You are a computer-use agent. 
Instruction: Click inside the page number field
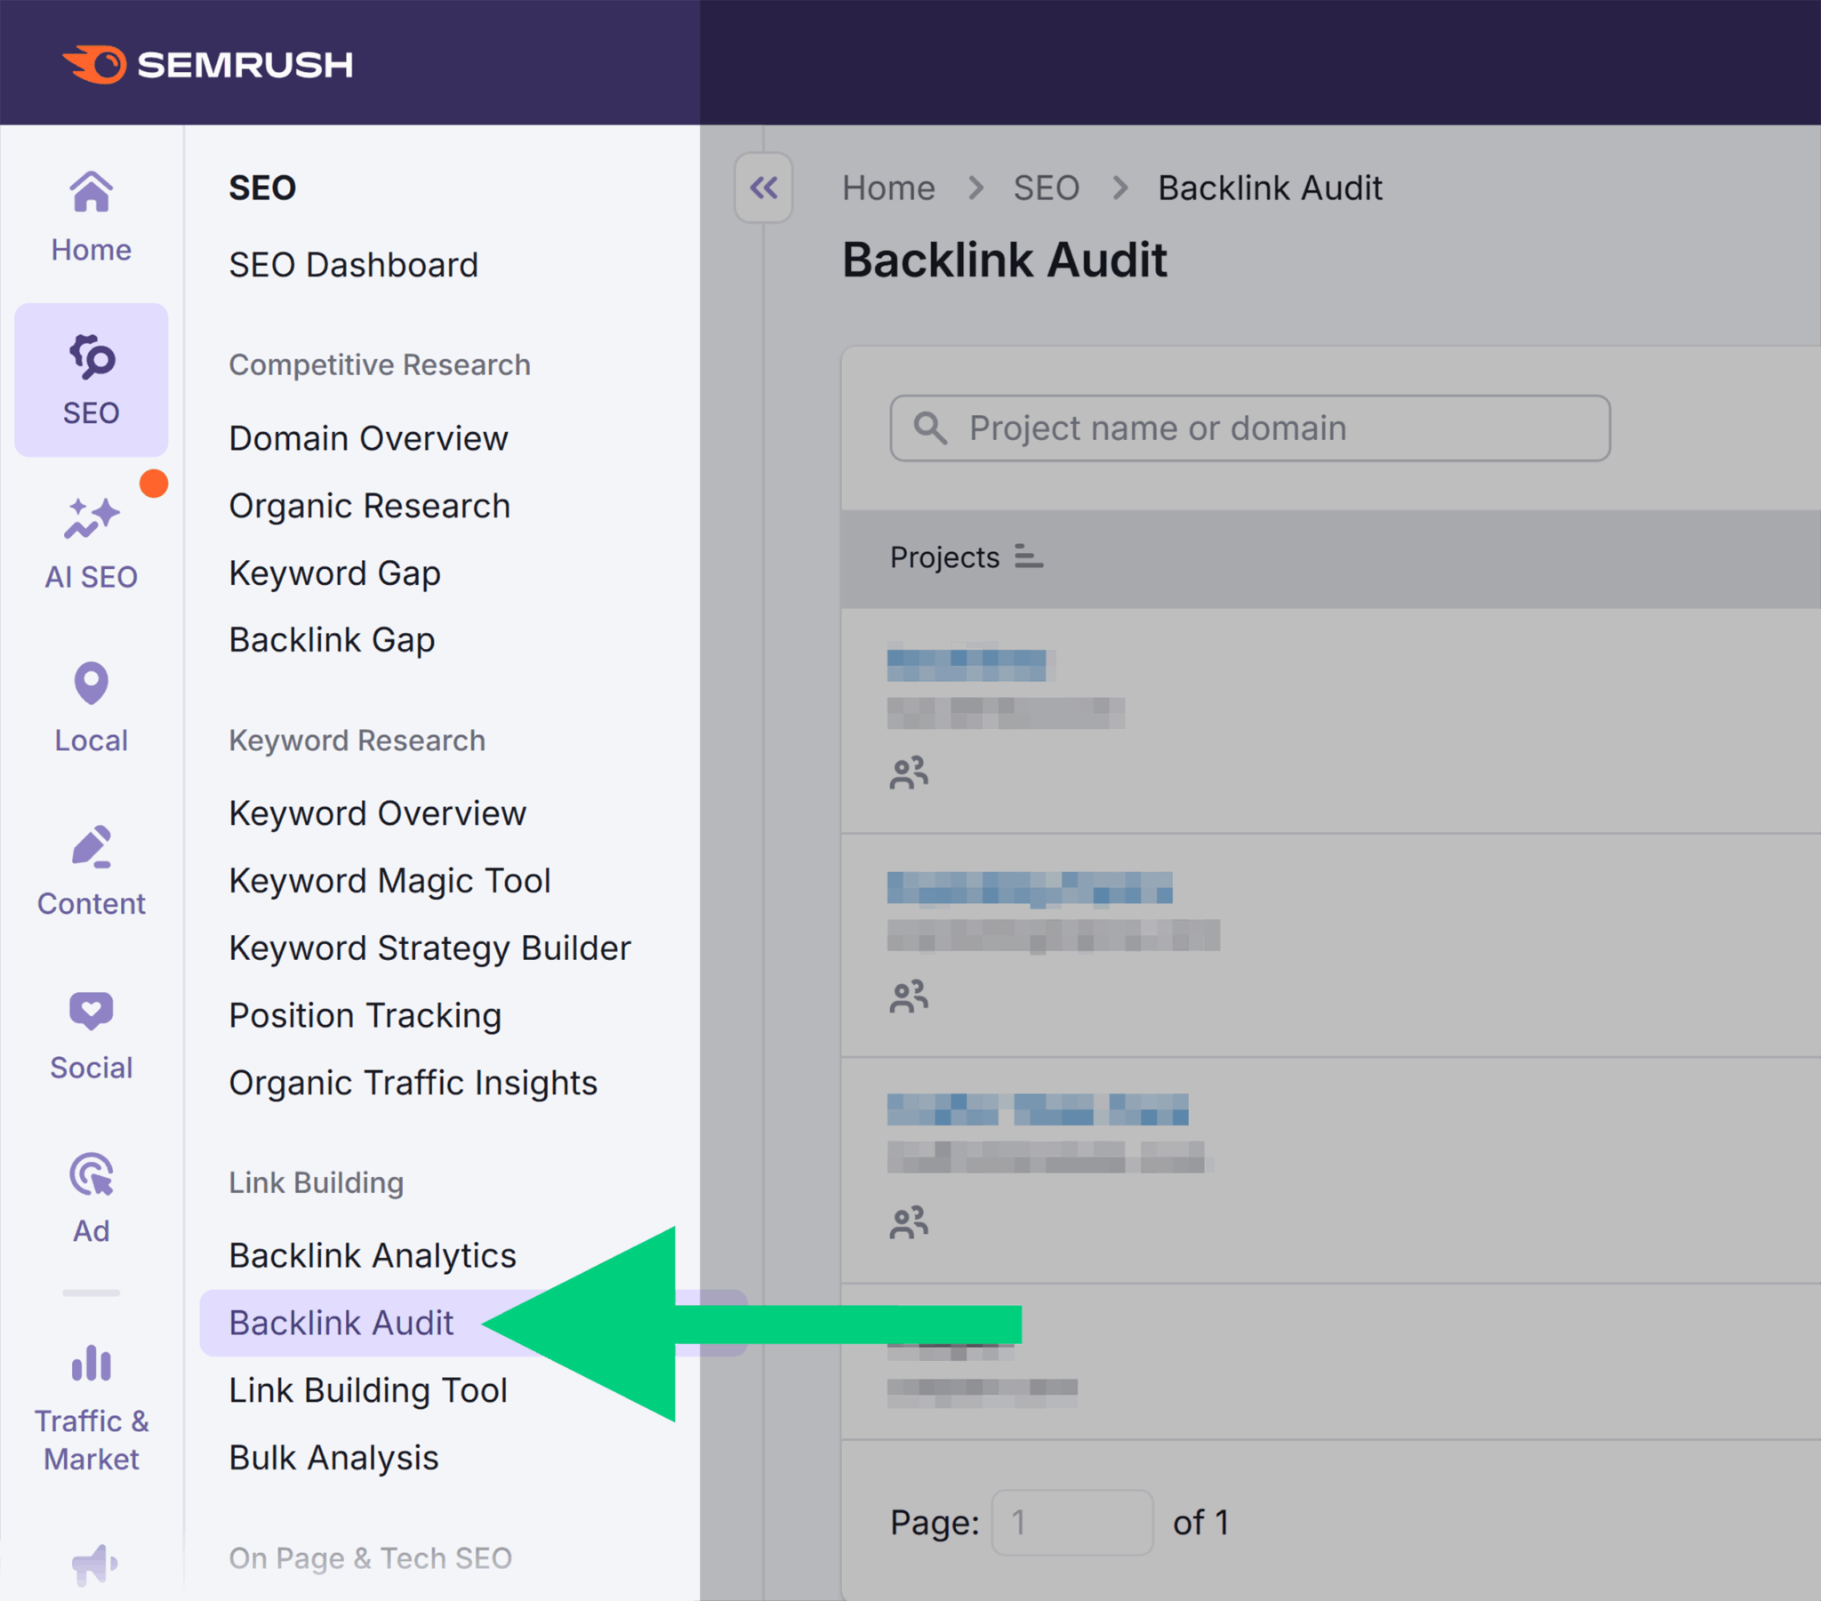[x=1071, y=1524]
